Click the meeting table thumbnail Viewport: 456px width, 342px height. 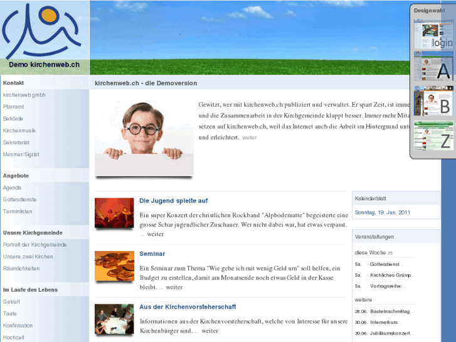114,319
